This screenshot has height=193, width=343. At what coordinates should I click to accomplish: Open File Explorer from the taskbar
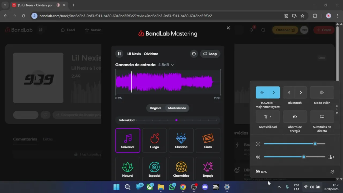pyautogui.click(x=161, y=187)
